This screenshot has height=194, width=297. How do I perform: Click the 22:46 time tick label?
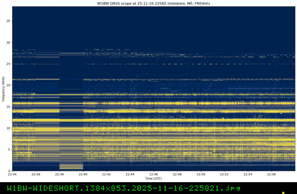tap(154, 174)
